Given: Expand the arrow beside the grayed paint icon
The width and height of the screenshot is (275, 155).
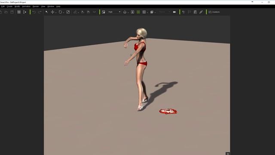Looking at the screenshot, I should click(78, 12).
